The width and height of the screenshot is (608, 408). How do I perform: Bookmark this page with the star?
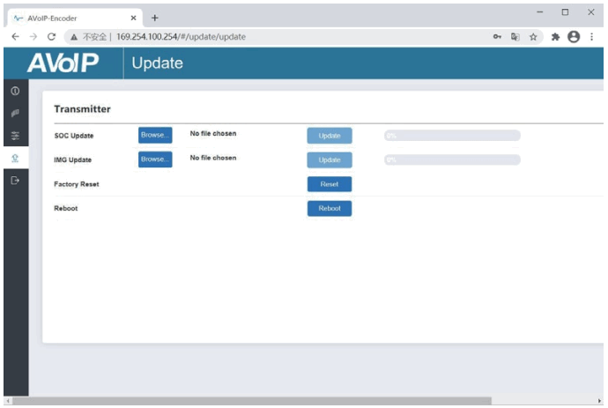(533, 37)
